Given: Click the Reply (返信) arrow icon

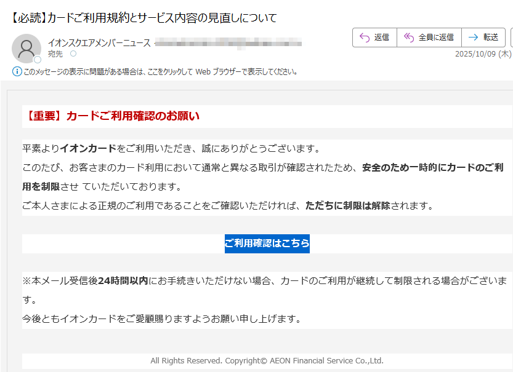Looking at the screenshot, I should (363, 37).
